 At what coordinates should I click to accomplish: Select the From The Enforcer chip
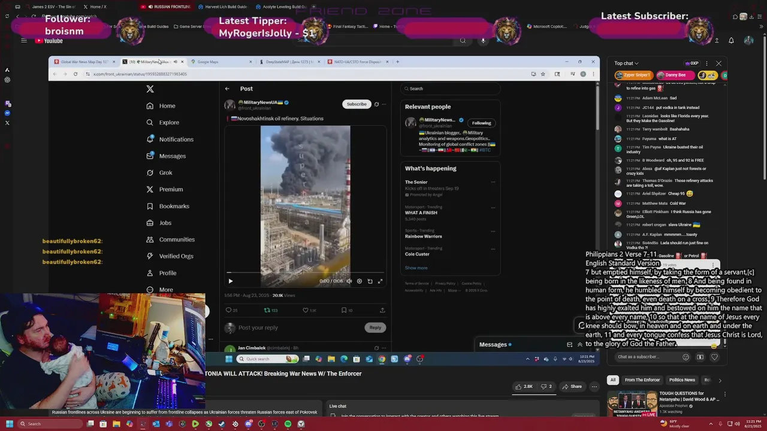(642, 380)
